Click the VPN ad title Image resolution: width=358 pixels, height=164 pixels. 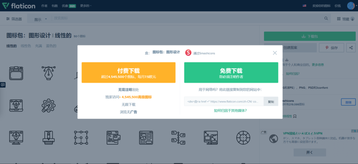pyautogui.click(x=303, y=133)
